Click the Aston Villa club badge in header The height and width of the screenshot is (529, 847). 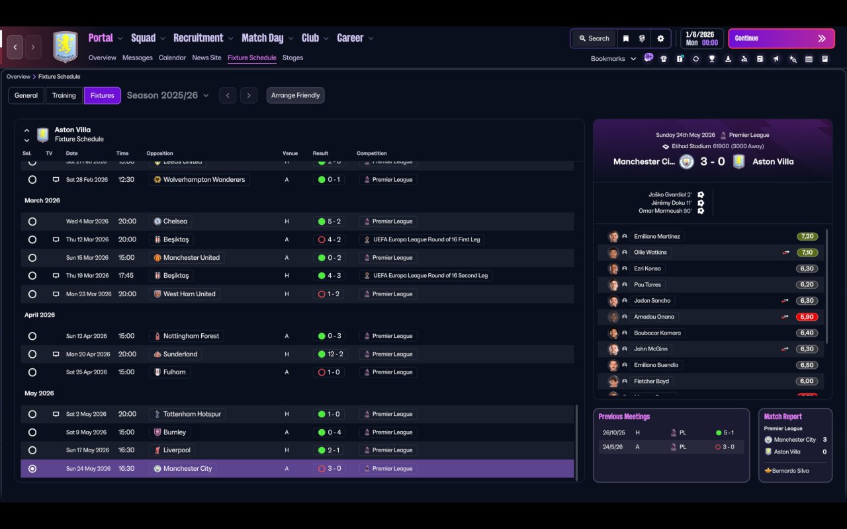tap(65, 47)
